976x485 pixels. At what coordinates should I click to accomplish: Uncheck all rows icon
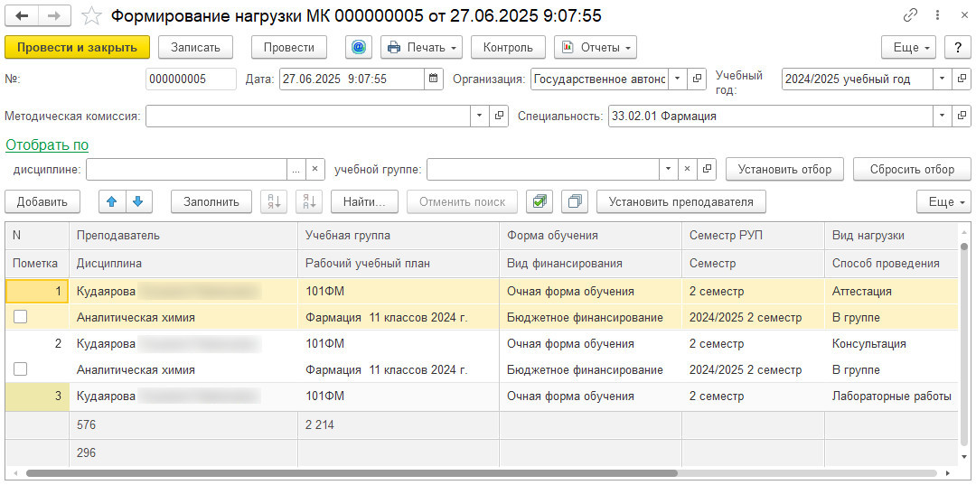click(575, 201)
